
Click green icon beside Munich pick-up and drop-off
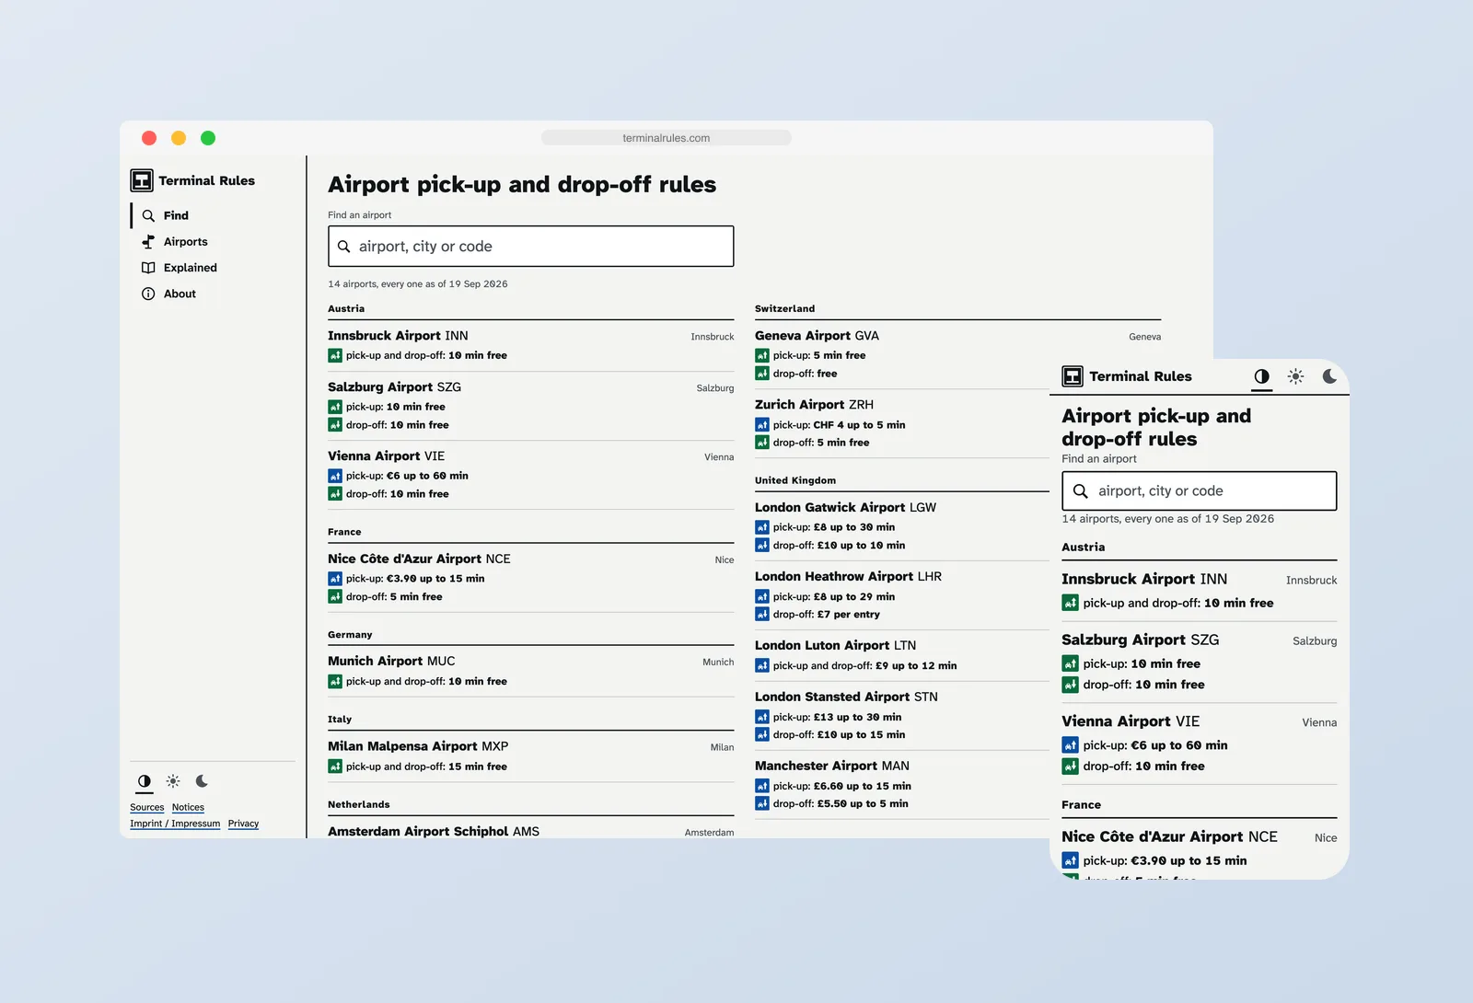pyautogui.click(x=335, y=682)
